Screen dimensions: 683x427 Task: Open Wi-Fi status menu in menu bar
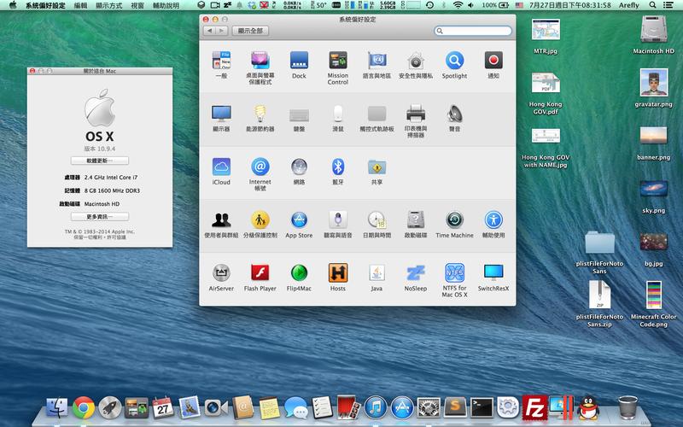[458, 5]
